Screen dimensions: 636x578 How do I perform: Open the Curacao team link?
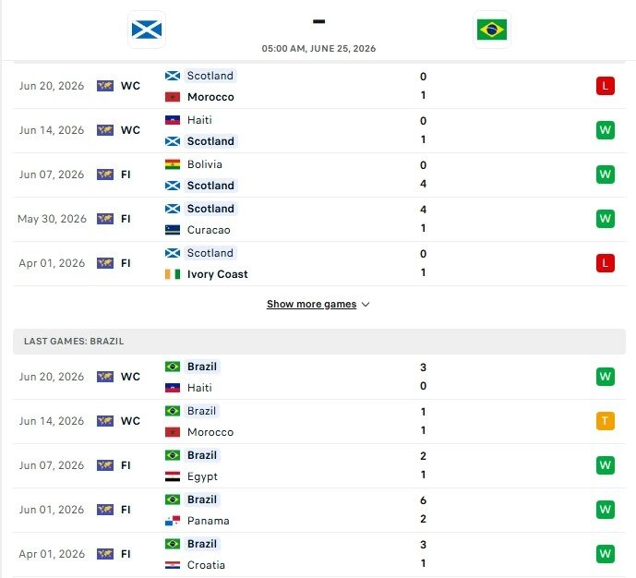click(209, 230)
